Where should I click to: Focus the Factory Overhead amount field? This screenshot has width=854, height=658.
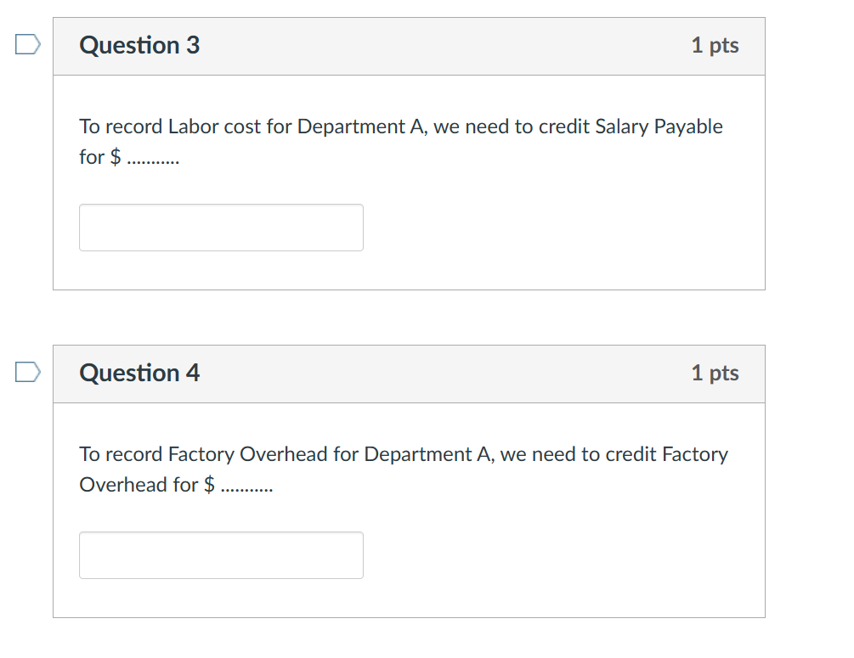[221, 554]
